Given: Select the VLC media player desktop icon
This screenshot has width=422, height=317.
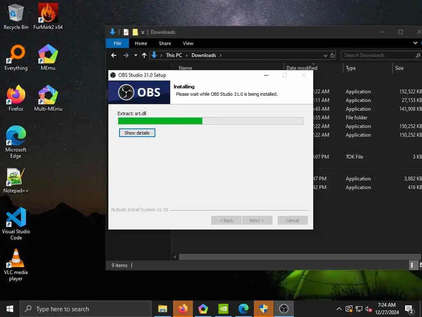Looking at the screenshot, I should (16, 265).
